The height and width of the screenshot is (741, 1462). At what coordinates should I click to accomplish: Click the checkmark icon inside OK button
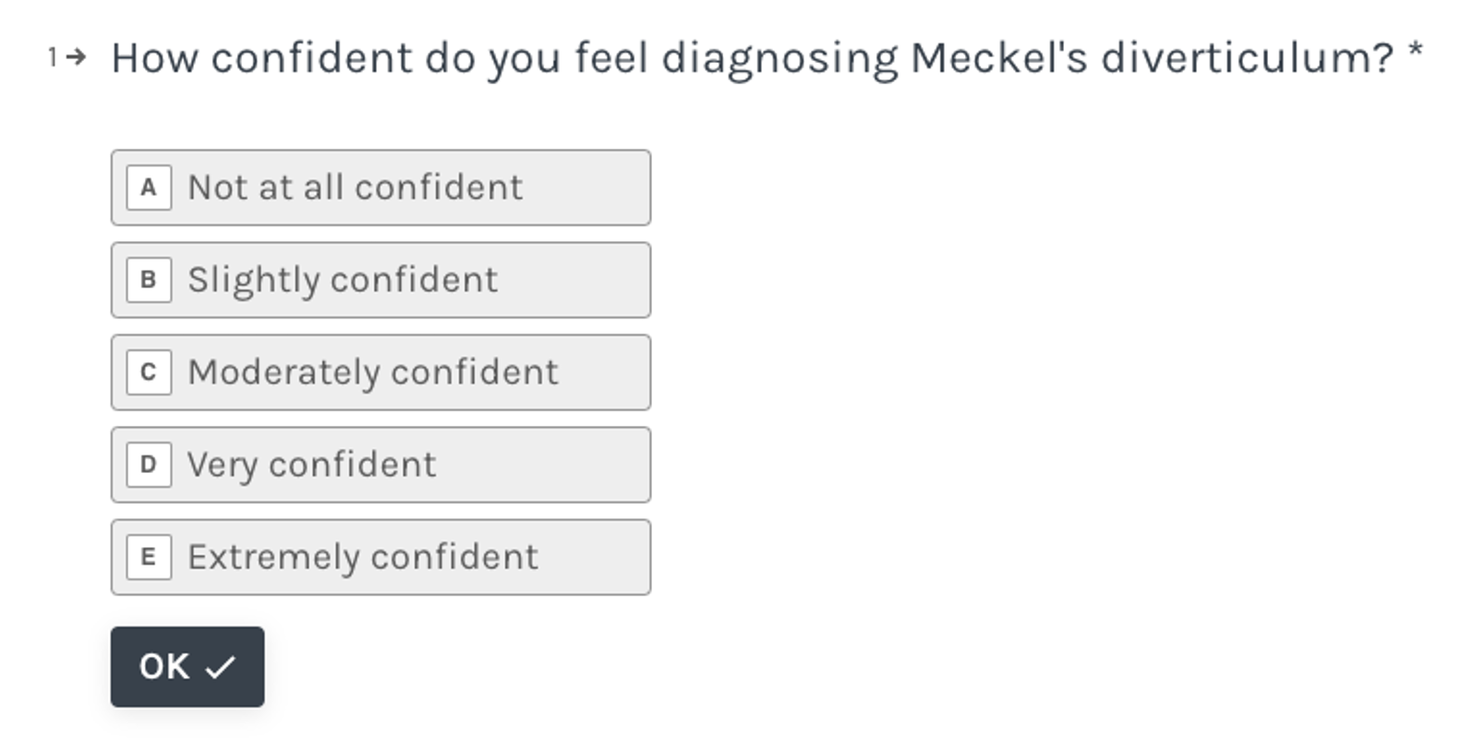tap(220, 667)
